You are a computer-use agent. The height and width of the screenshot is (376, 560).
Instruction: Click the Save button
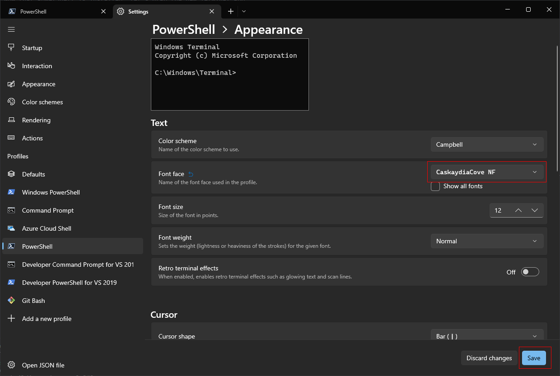click(534, 358)
